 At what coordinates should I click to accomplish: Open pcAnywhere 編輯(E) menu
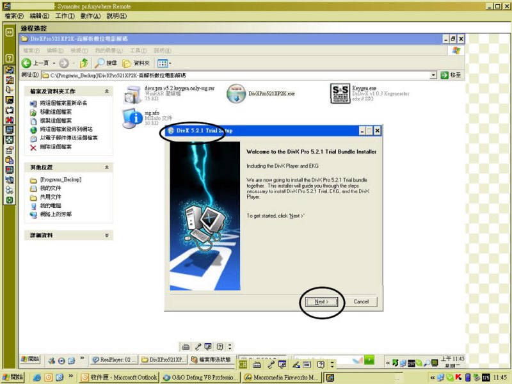point(39,16)
